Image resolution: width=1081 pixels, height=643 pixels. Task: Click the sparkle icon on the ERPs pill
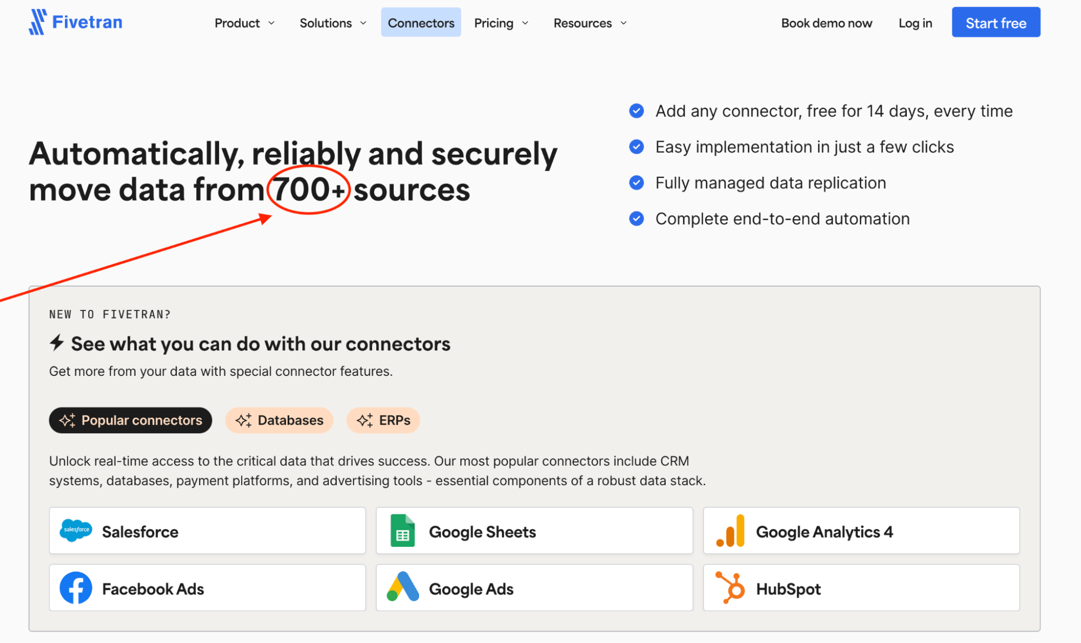pyautogui.click(x=364, y=420)
